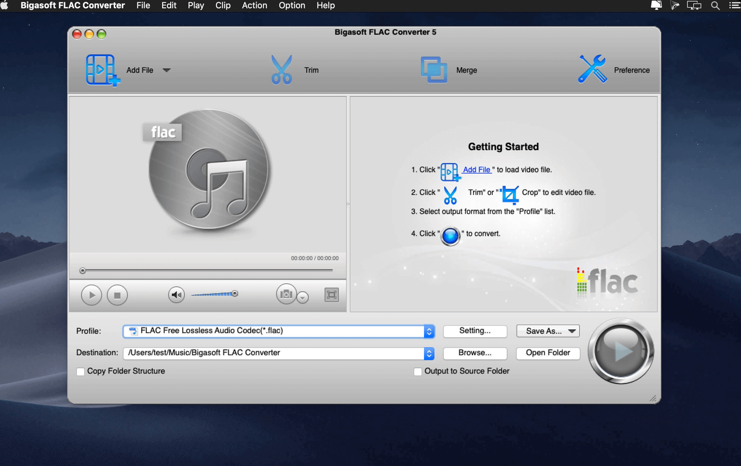Check Output to Source Folder
741x466 pixels.
click(x=418, y=371)
